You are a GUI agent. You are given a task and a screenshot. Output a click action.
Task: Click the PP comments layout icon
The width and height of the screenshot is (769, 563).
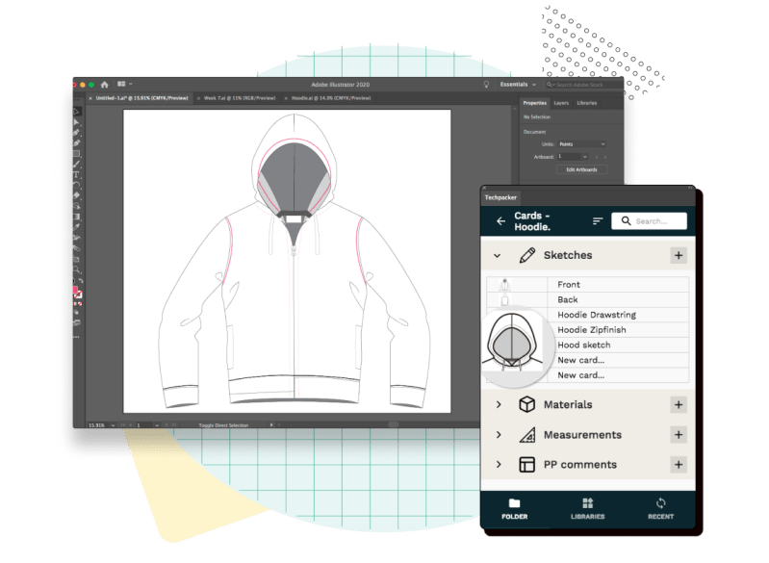[527, 465]
